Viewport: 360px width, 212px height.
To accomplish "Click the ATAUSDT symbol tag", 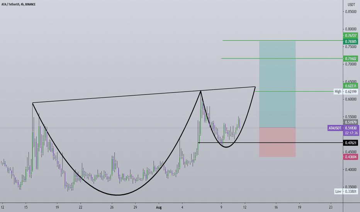I will [335, 128].
